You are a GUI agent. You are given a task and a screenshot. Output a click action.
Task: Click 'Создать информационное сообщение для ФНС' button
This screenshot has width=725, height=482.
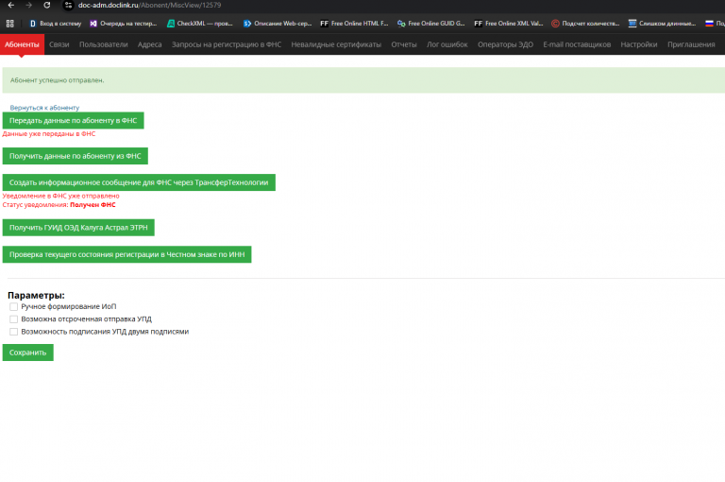click(139, 182)
